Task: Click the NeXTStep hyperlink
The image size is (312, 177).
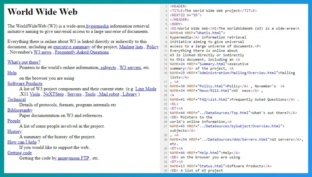Action: (x=54, y=94)
